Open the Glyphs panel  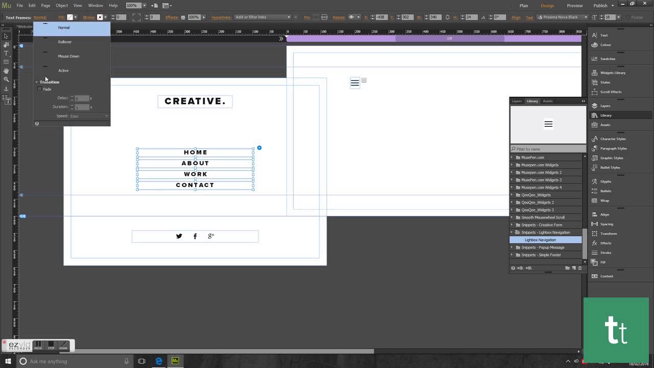coord(605,181)
